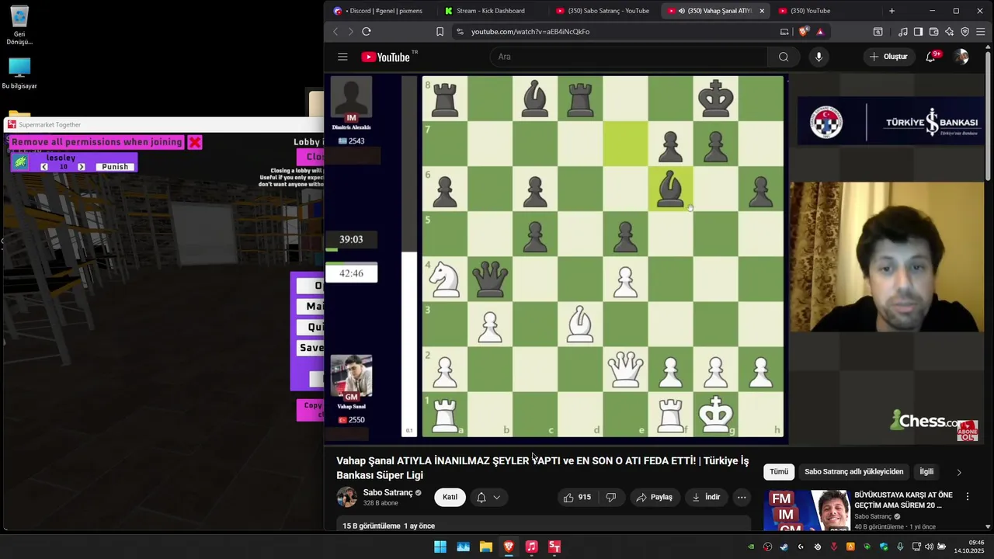Click the Katıl join button
Image resolution: width=994 pixels, height=559 pixels.
450,497
